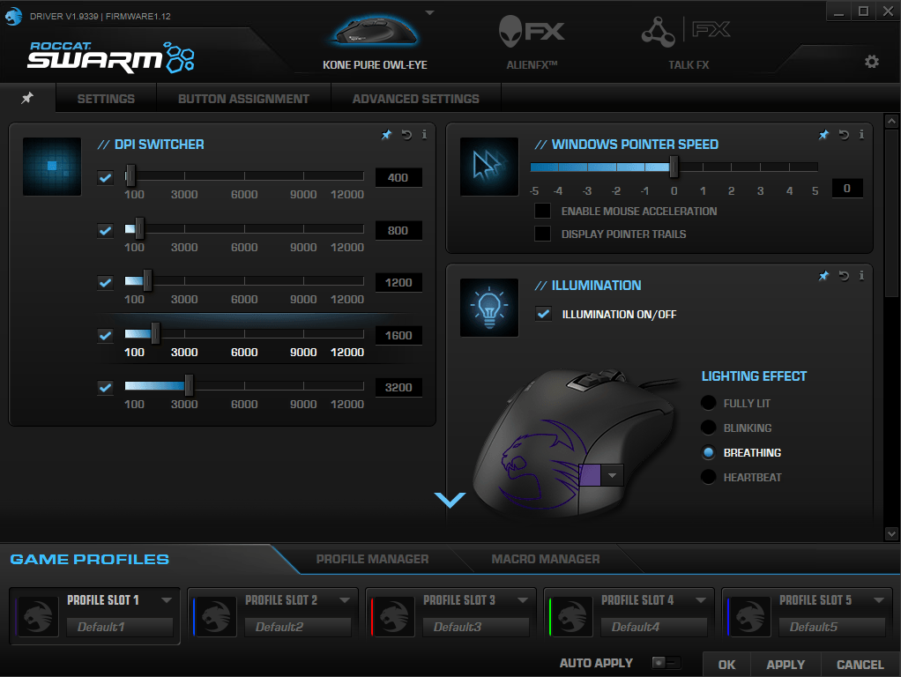The width and height of the screenshot is (901, 677).
Task: Enable mouse acceleration
Action: (x=543, y=211)
